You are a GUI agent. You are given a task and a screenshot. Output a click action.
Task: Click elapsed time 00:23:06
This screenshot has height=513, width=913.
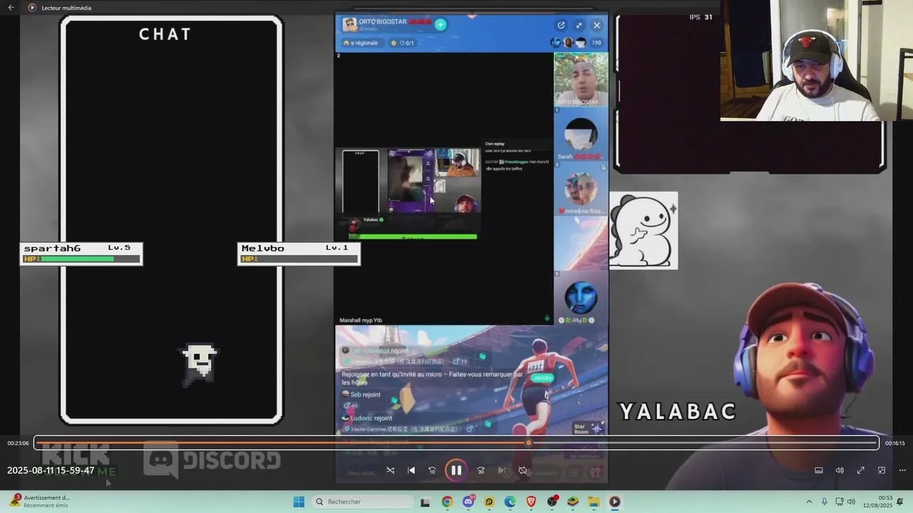(x=18, y=443)
